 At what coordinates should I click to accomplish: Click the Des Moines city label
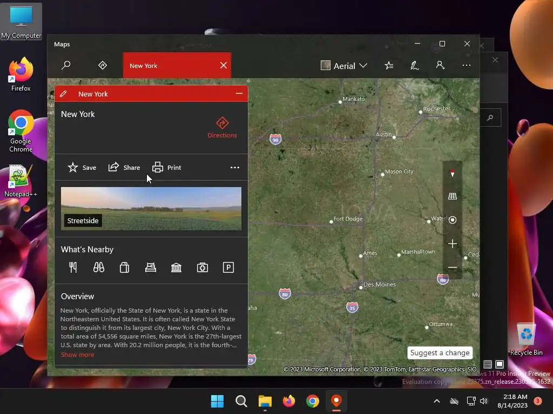[380, 285]
